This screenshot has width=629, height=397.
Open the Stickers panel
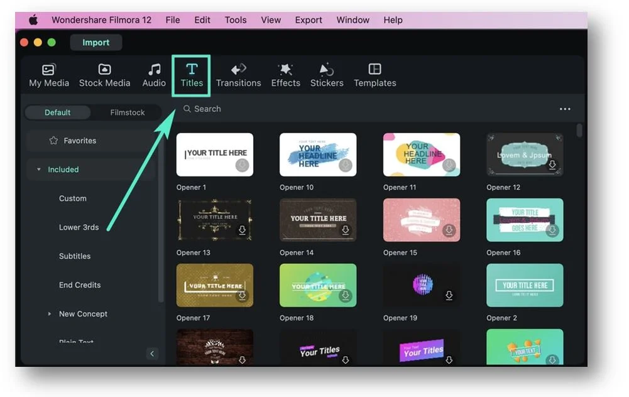coord(327,75)
